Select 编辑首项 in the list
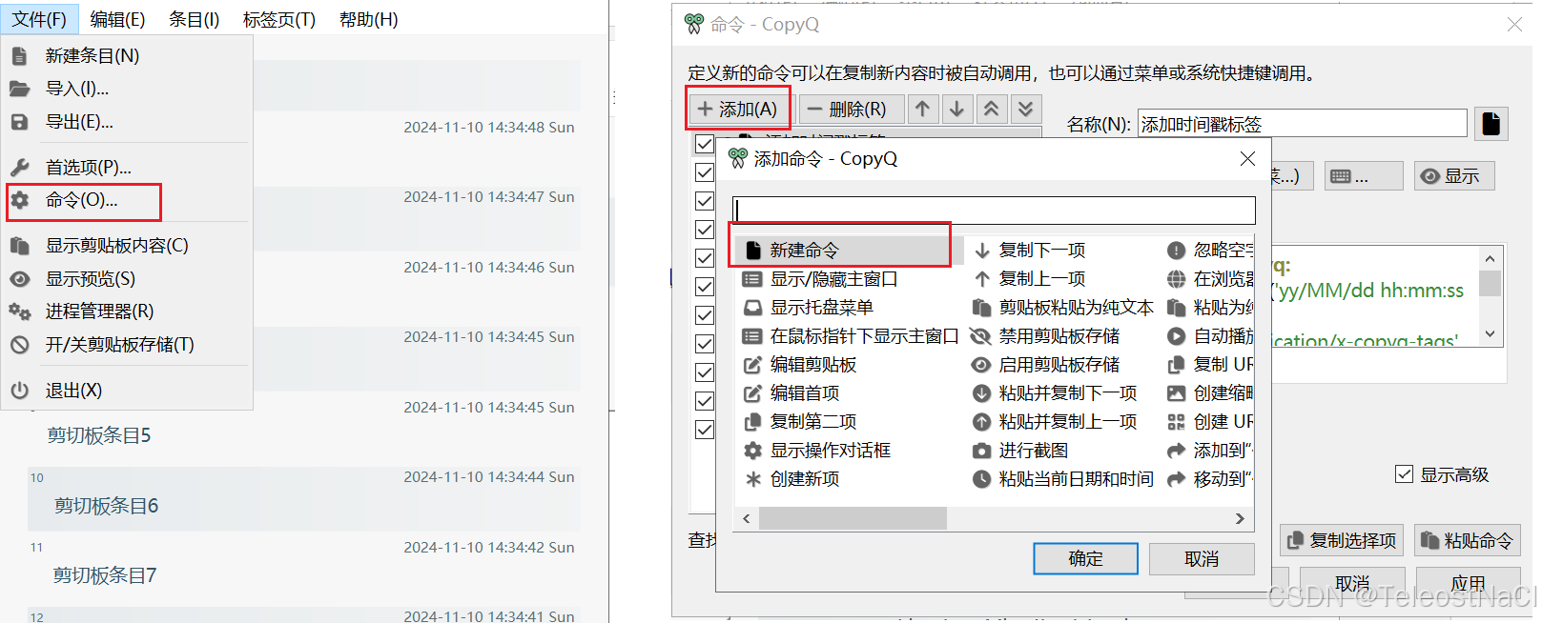Viewport: 1542px width, 623px height. tap(791, 393)
